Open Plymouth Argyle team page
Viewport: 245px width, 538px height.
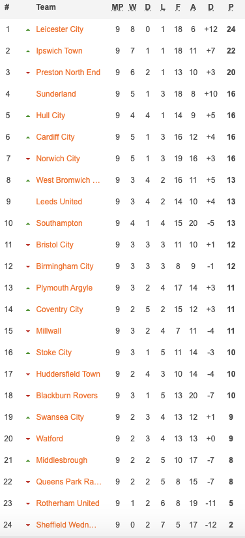pos(64,287)
